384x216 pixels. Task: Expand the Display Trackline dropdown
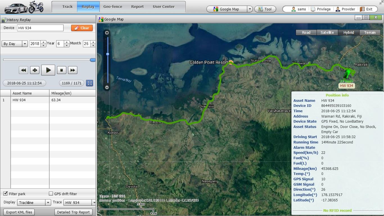click(x=48, y=202)
